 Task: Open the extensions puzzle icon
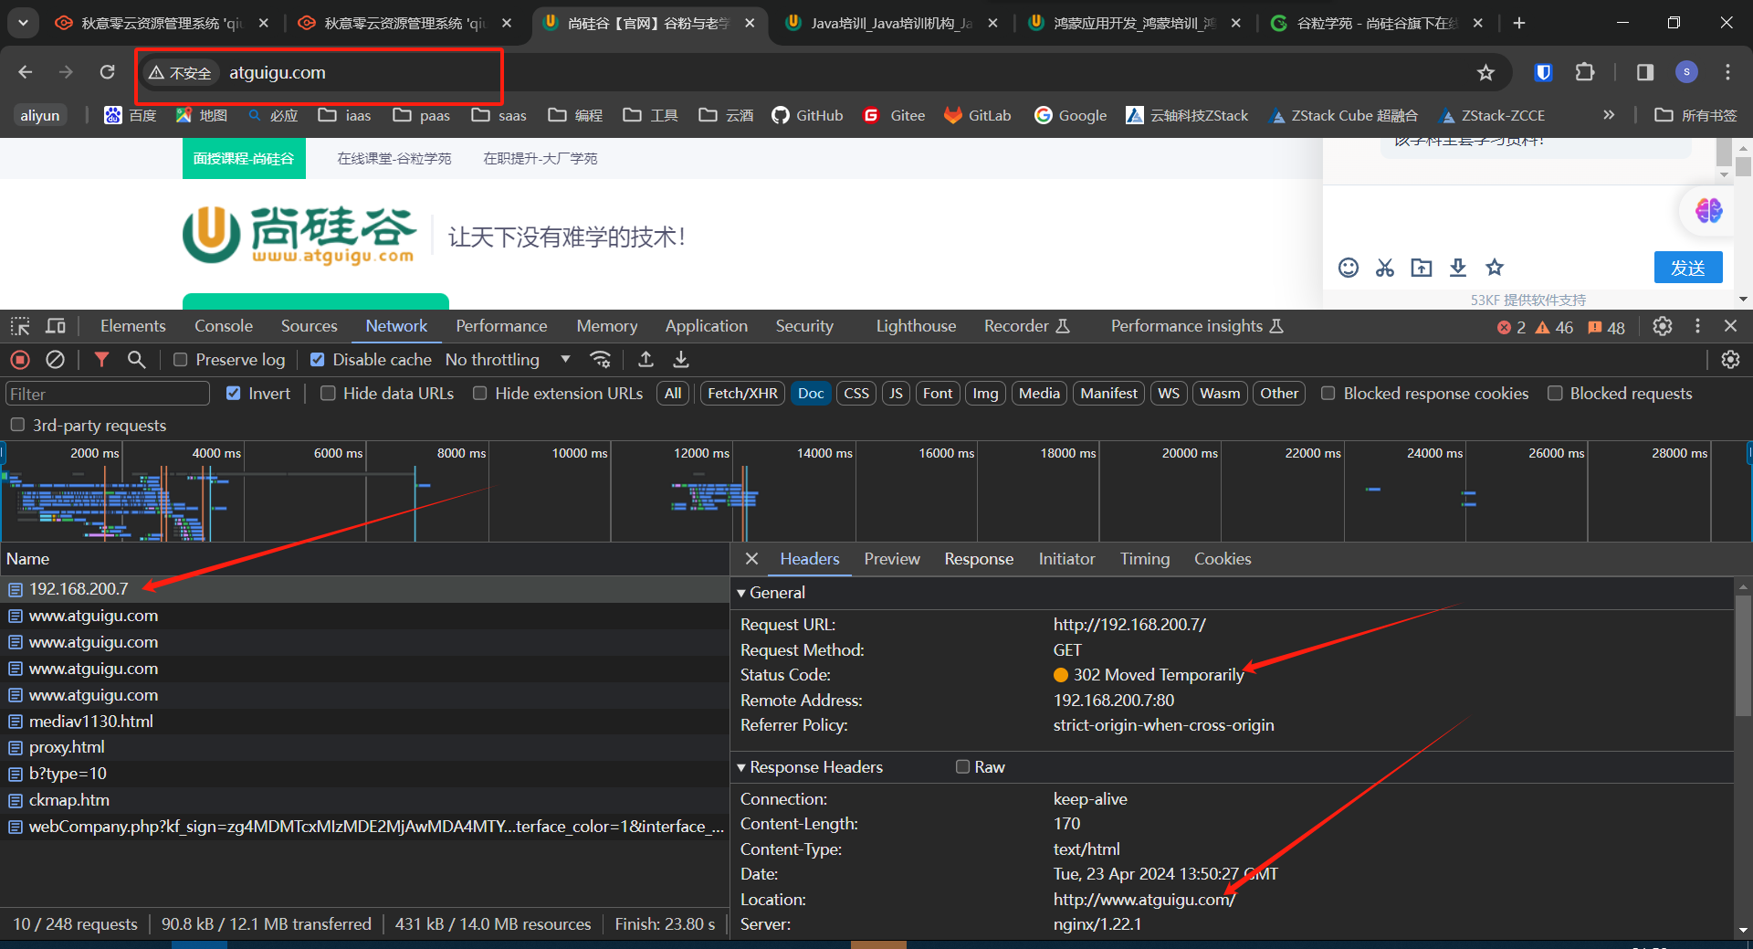[1585, 72]
